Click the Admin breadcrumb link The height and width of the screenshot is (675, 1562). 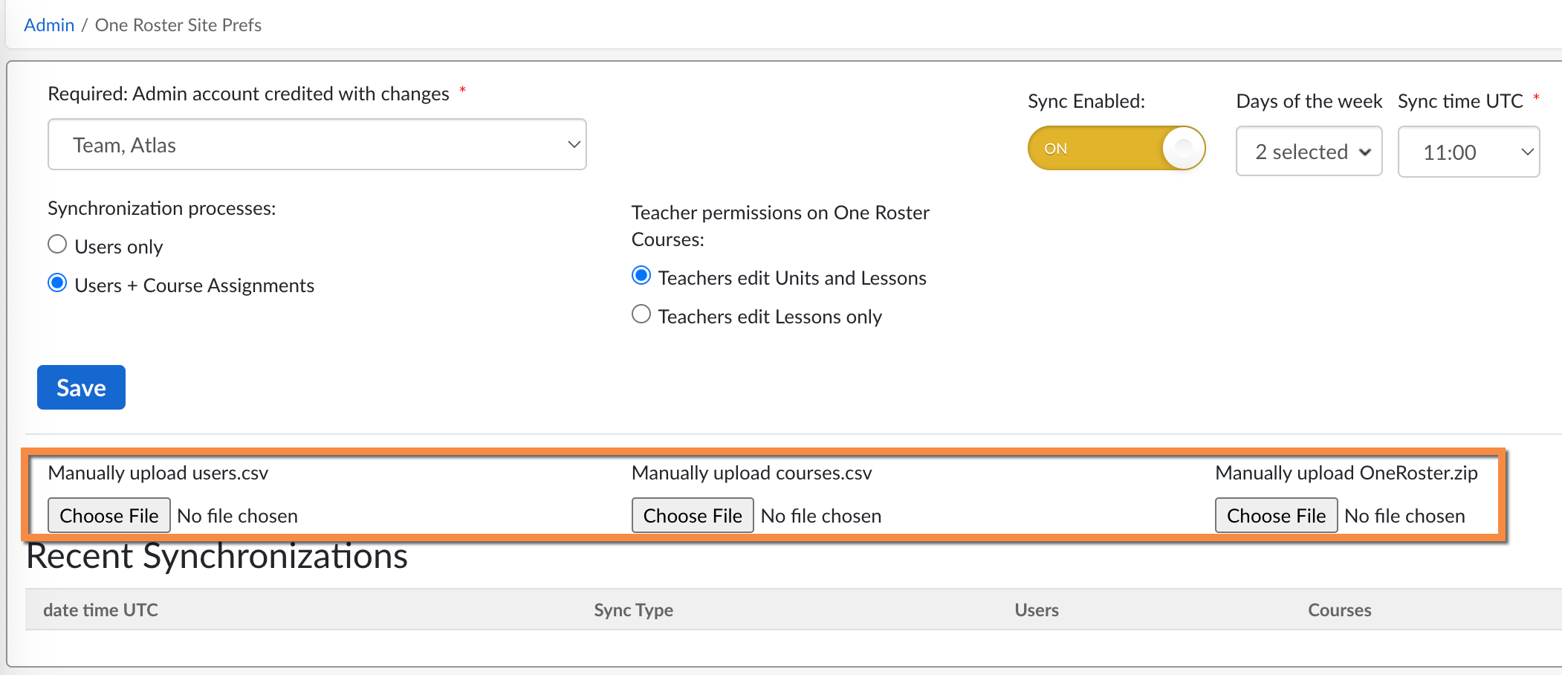point(49,25)
